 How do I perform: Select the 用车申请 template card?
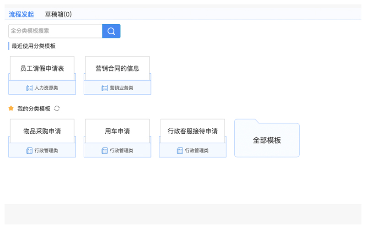(x=117, y=131)
